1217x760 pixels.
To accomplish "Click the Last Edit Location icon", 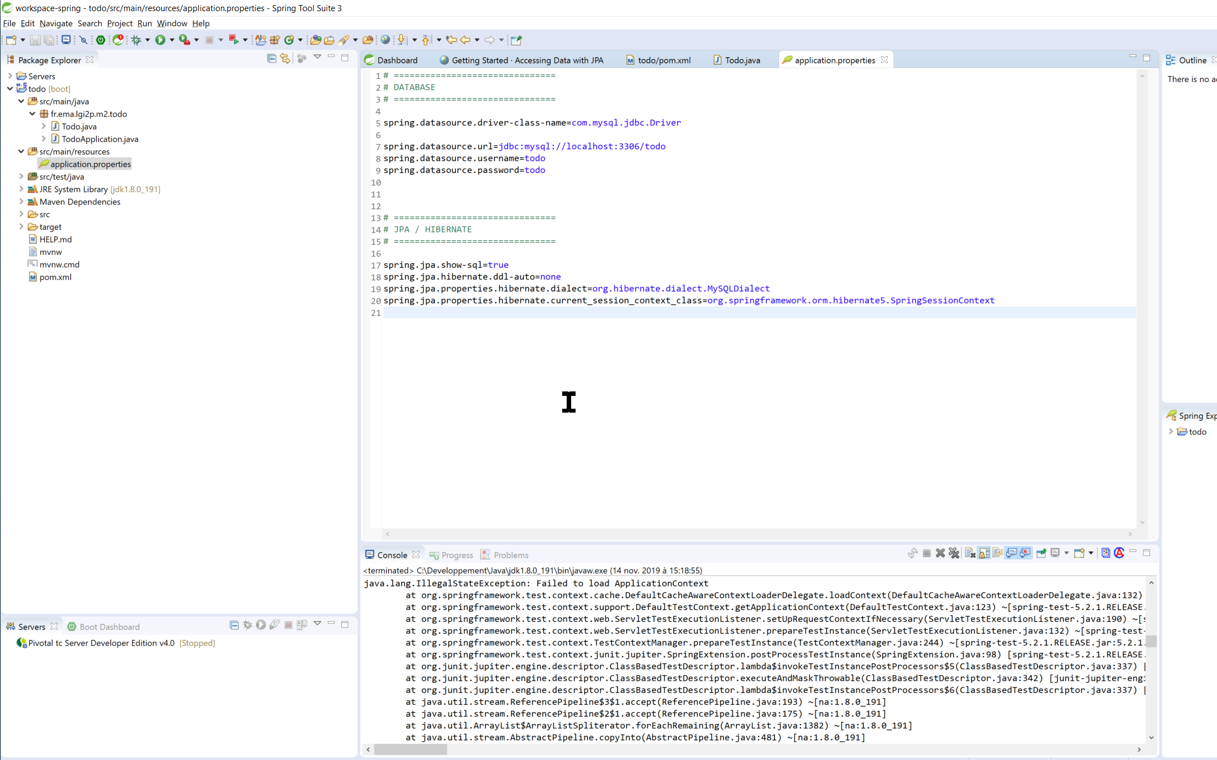I will pos(451,40).
